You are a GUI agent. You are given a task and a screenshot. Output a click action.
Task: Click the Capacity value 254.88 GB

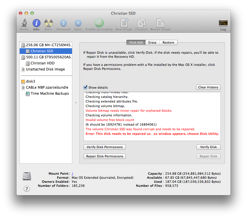coord(193,174)
